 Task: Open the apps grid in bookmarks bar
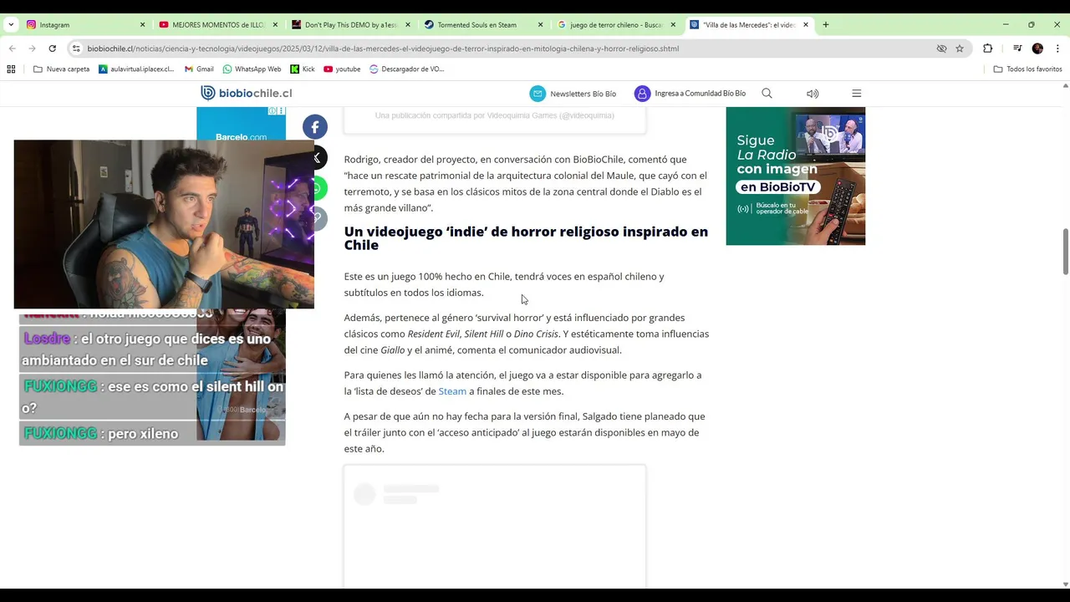point(11,69)
